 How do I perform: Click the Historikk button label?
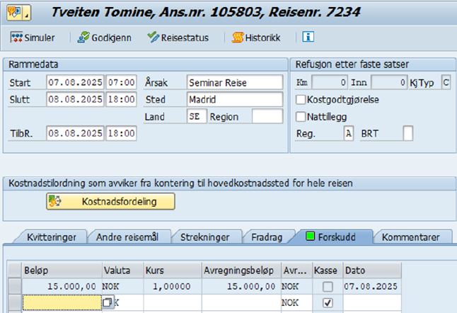262,38
